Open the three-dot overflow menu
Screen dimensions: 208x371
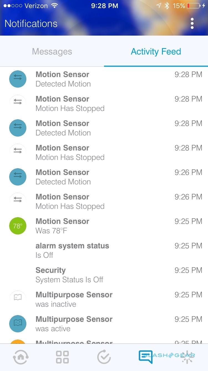click(192, 24)
